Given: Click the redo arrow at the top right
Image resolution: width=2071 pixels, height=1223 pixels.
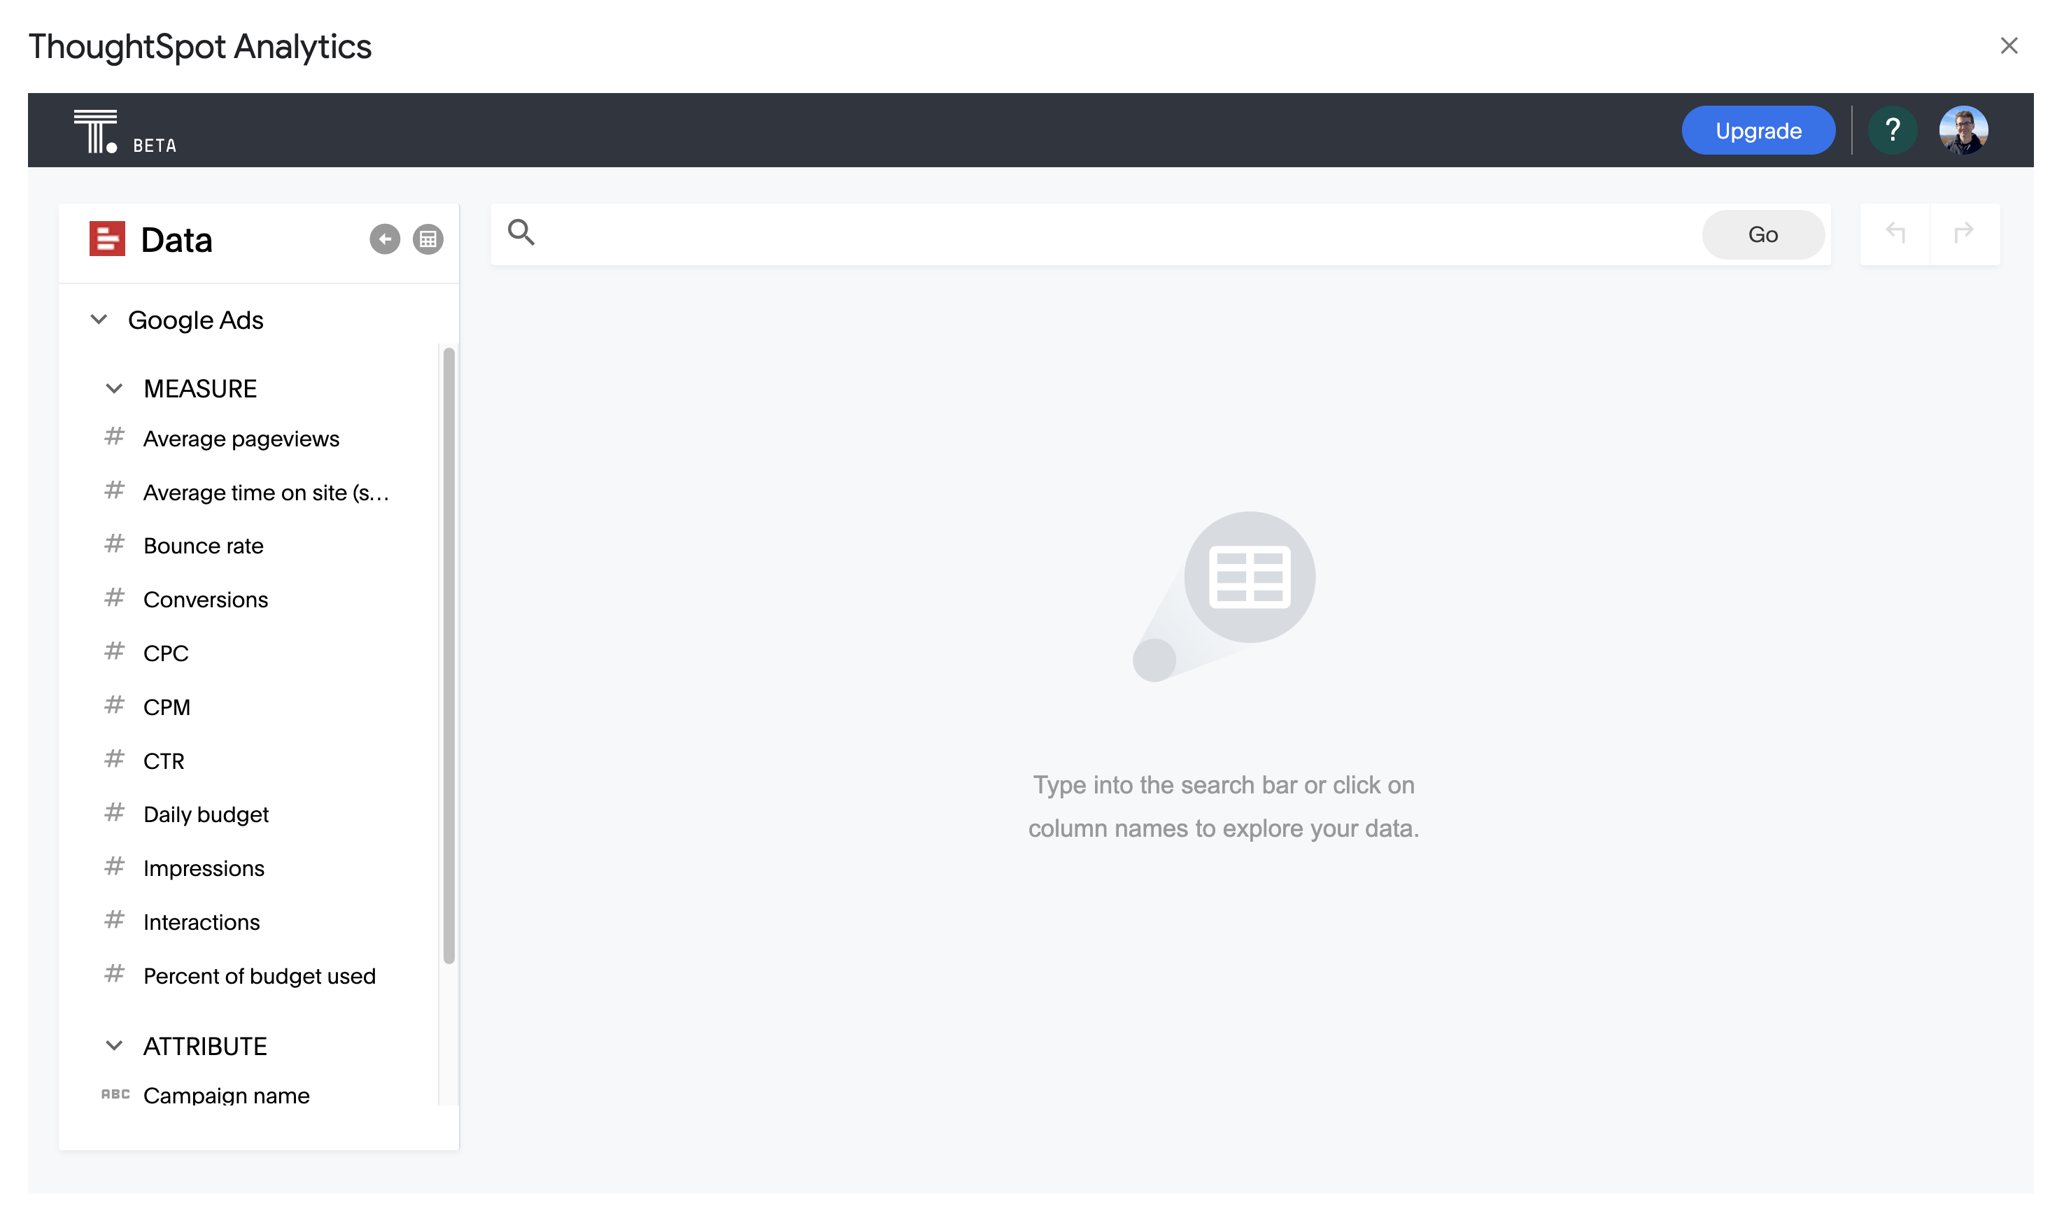Looking at the screenshot, I should (1965, 234).
